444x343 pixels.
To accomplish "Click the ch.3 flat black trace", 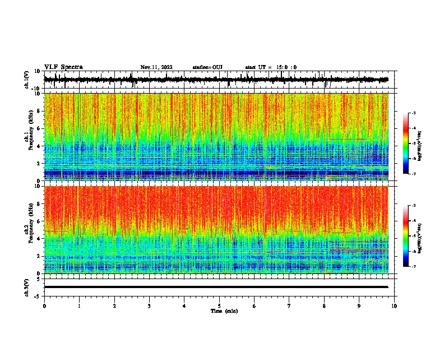I will coord(216,287).
